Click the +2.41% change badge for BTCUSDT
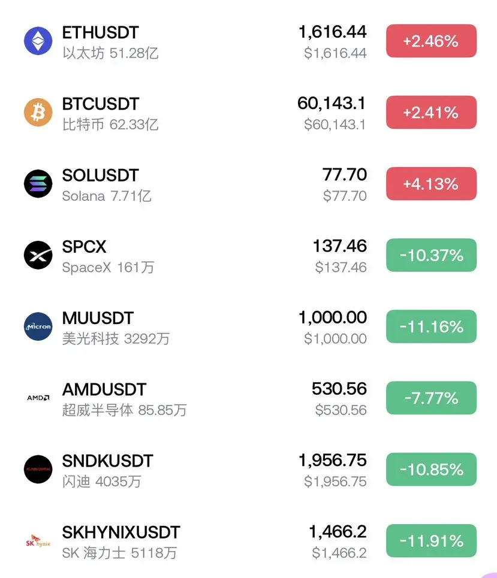Viewport: 497px width, 578px height. tap(431, 113)
